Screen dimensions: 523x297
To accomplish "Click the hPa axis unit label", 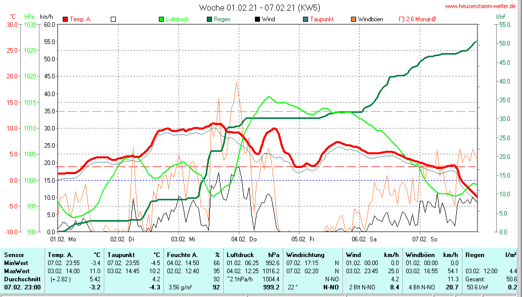I will (x=29, y=17).
